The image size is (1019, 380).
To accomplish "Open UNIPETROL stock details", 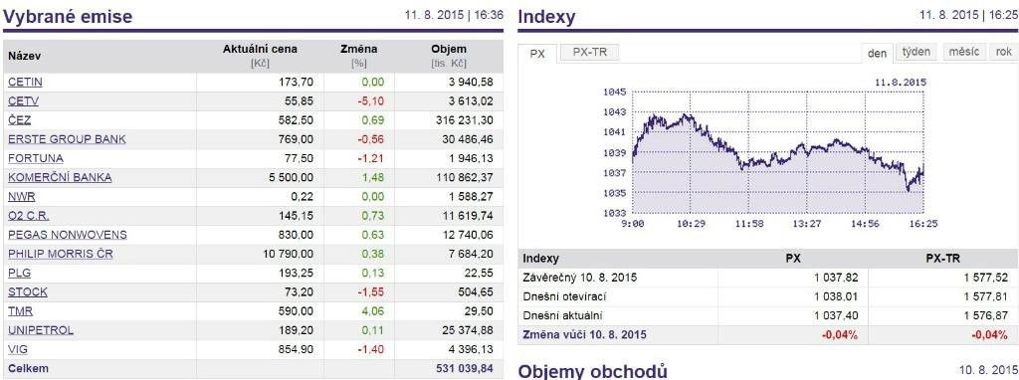I will (41, 330).
